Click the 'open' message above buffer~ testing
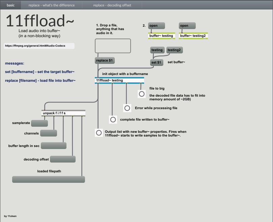The width and height of the screenshot is (273, 222). coord(157,26)
